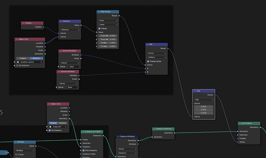Click the emotion control object icon
The image size is (266, 158).
18,62
